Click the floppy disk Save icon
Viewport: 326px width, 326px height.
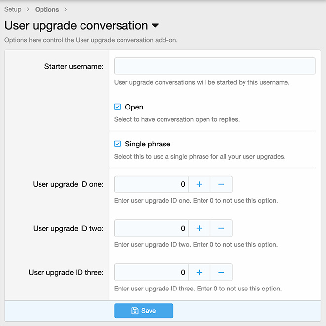tap(135, 311)
